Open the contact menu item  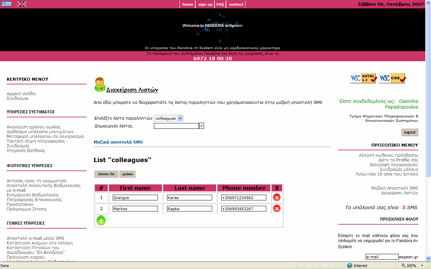(x=236, y=4)
